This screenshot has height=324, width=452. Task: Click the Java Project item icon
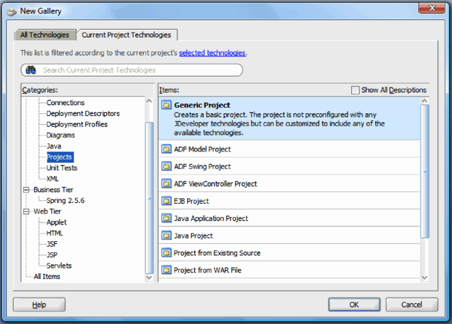point(166,236)
